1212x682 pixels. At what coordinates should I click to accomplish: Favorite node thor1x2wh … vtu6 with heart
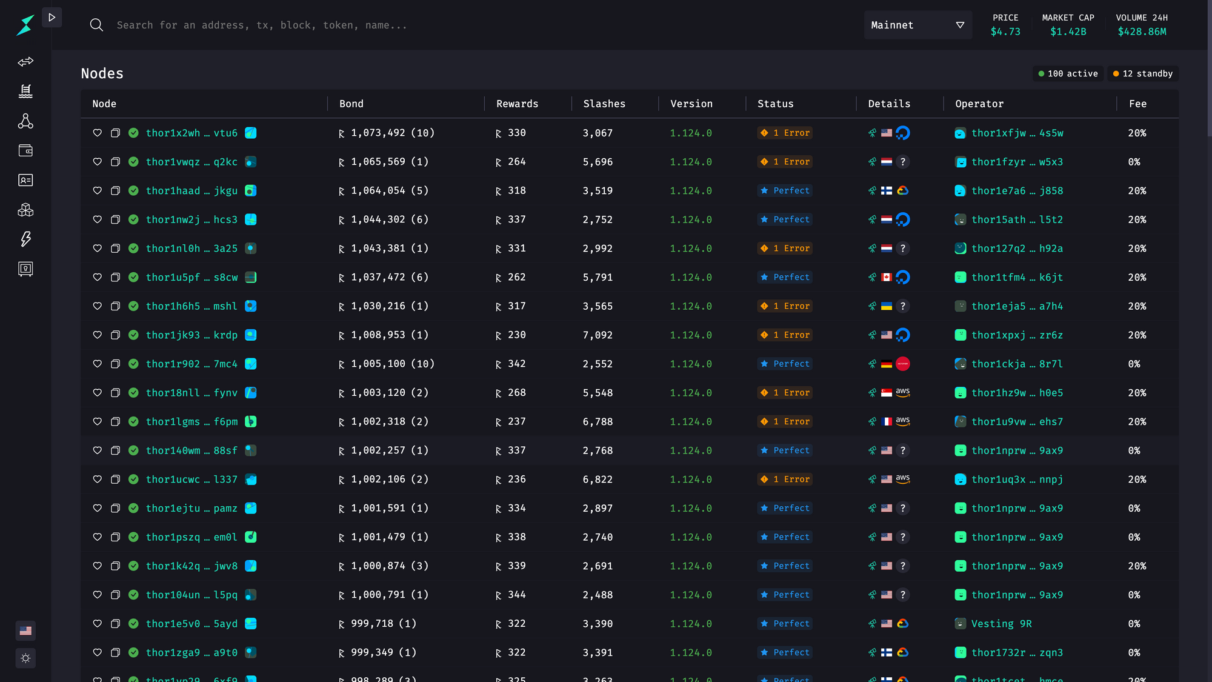point(97,133)
